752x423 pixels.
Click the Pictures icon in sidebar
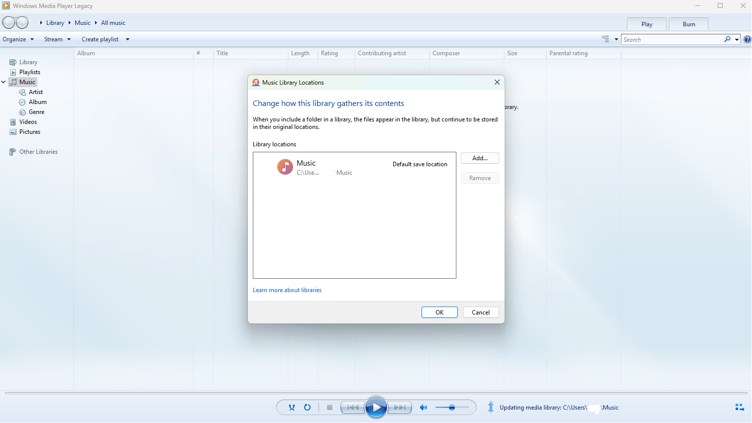coord(13,132)
